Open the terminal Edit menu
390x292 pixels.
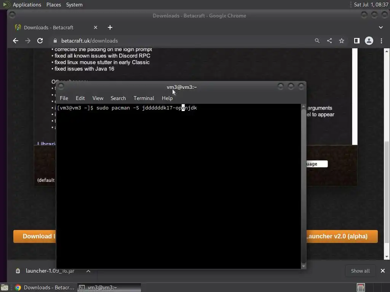point(80,98)
